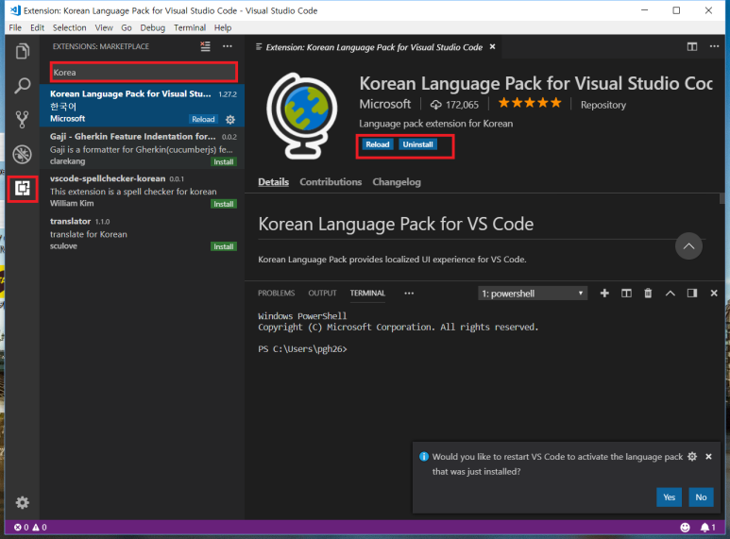Click Uninstall for Korean Language Pack
The width and height of the screenshot is (730, 539).
[417, 144]
